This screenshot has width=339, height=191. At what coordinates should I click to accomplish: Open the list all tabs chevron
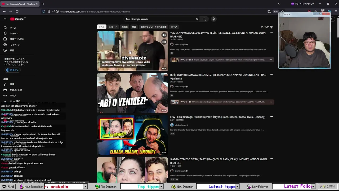279,4
